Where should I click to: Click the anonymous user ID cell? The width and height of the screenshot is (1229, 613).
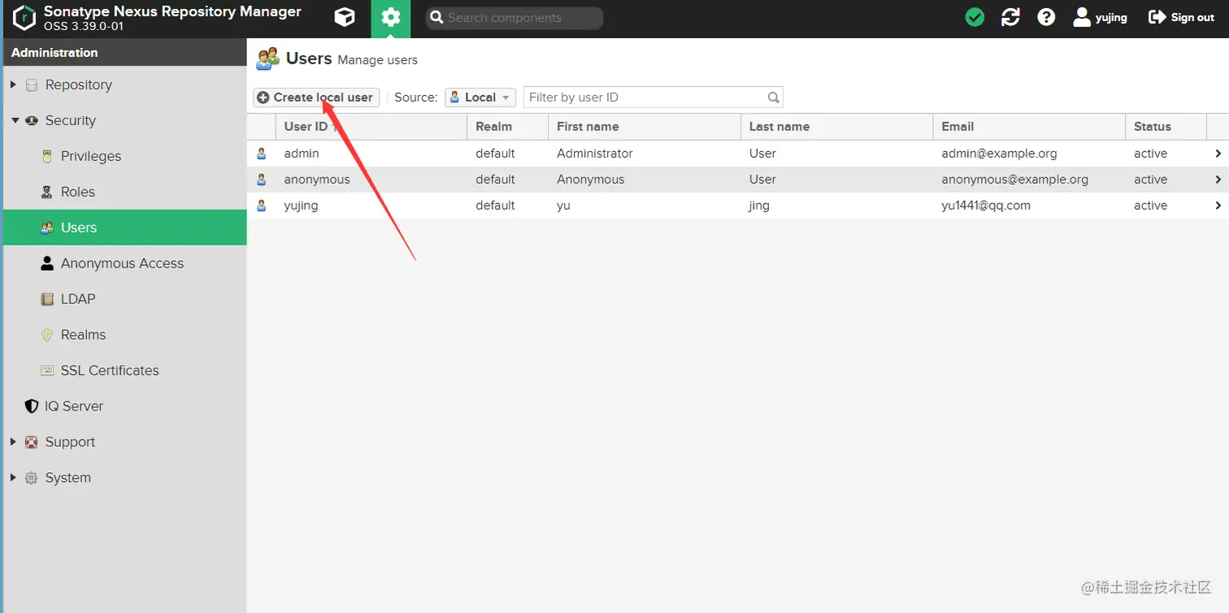pyautogui.click(x=317, y=180)
